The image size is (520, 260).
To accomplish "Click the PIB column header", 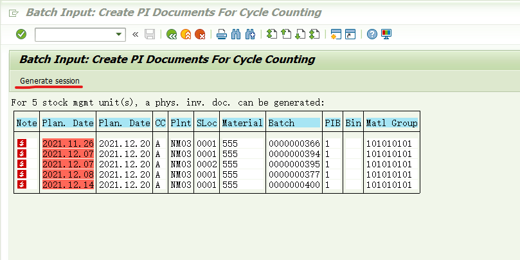I will 332,123.
